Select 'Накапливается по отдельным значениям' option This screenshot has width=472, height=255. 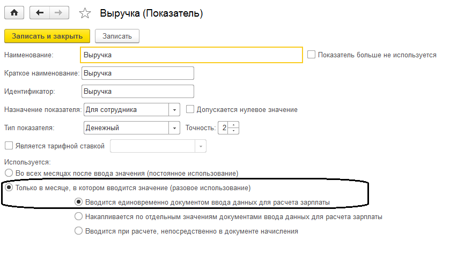coord(79,217)
